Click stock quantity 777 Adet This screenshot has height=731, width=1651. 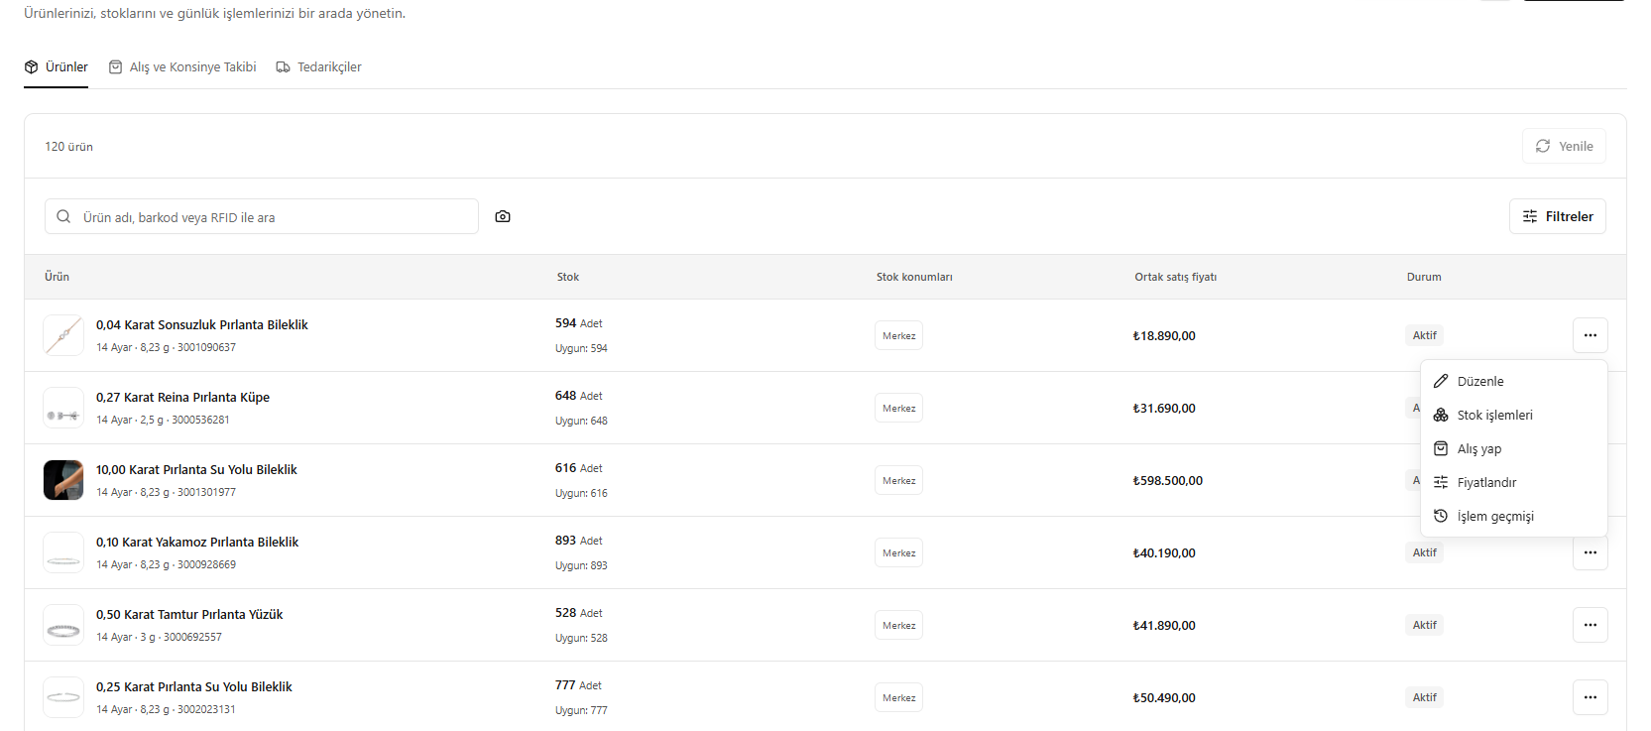[578, 685]
